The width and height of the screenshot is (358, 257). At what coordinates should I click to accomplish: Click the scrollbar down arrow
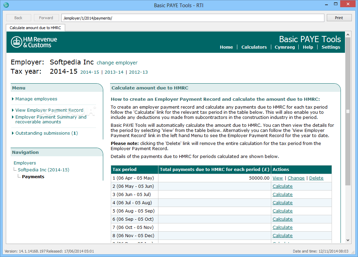[348, 240]
